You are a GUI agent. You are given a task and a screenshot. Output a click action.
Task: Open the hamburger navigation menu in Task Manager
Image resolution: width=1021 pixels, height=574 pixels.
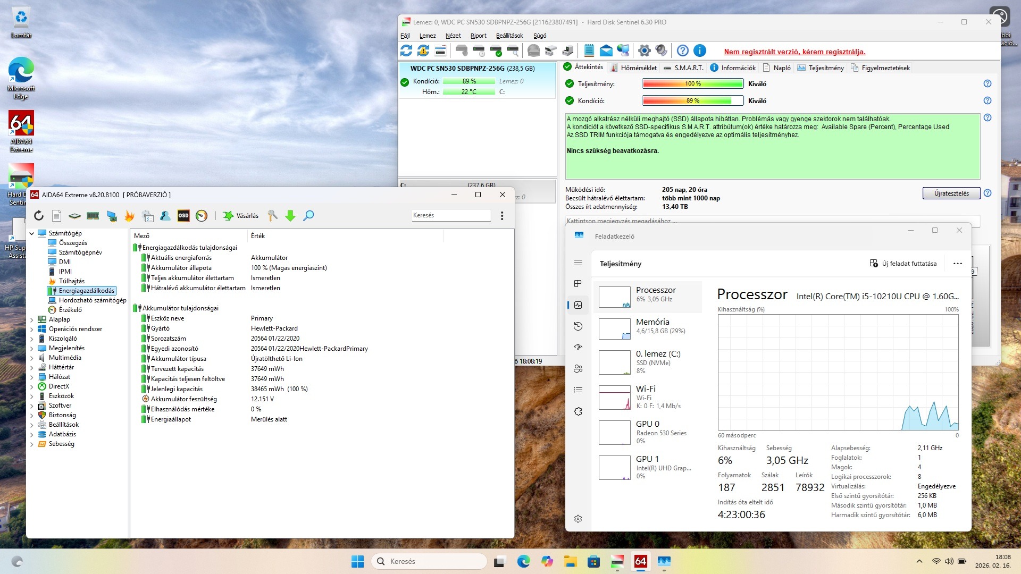[x=578, y=263]
